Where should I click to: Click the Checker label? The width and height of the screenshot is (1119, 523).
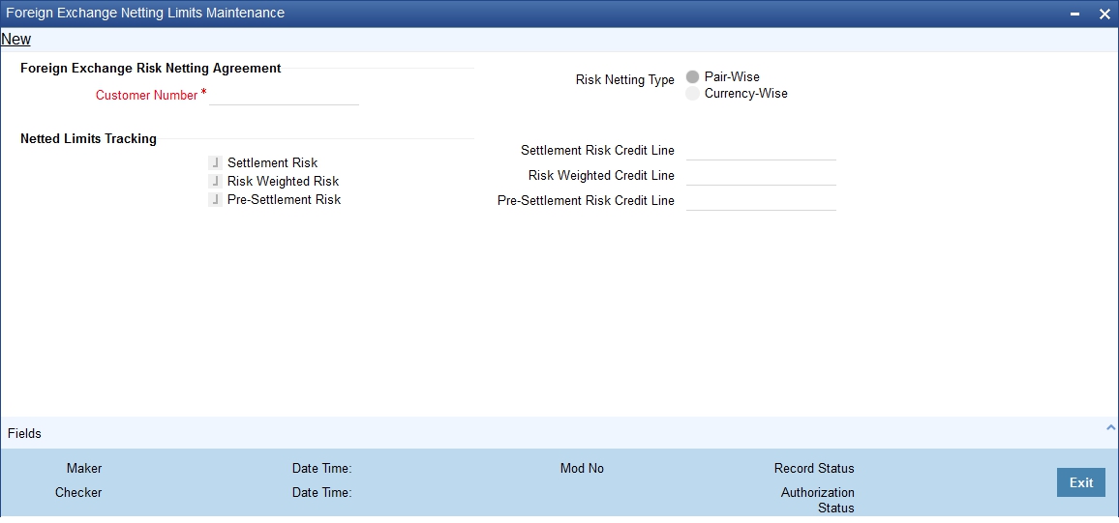coord(78,492)
